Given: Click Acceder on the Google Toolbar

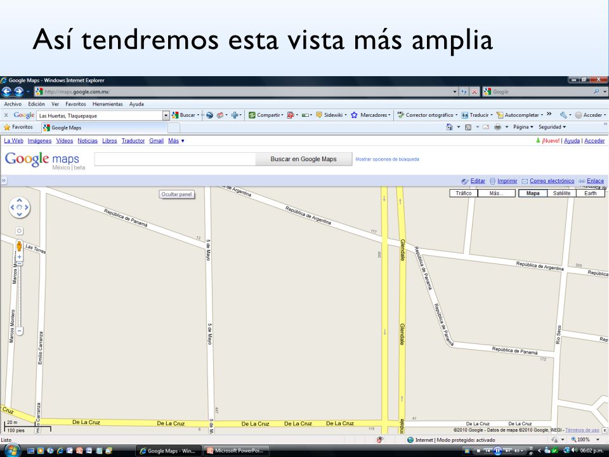Looking at the screenshot, I should click(x=590, y=115).
